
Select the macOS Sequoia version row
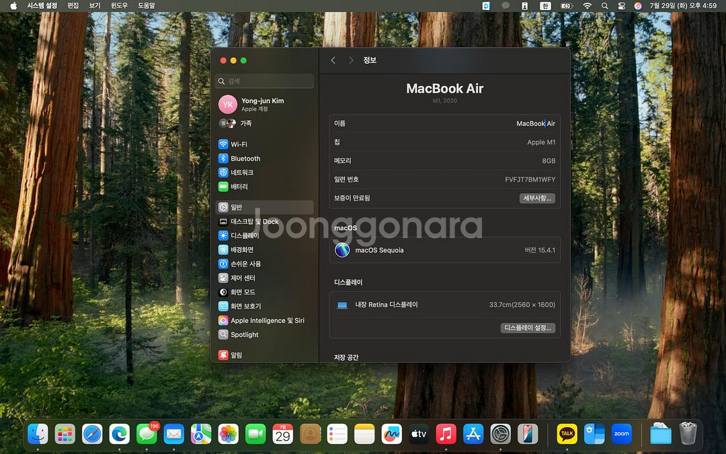click(444, 250)
